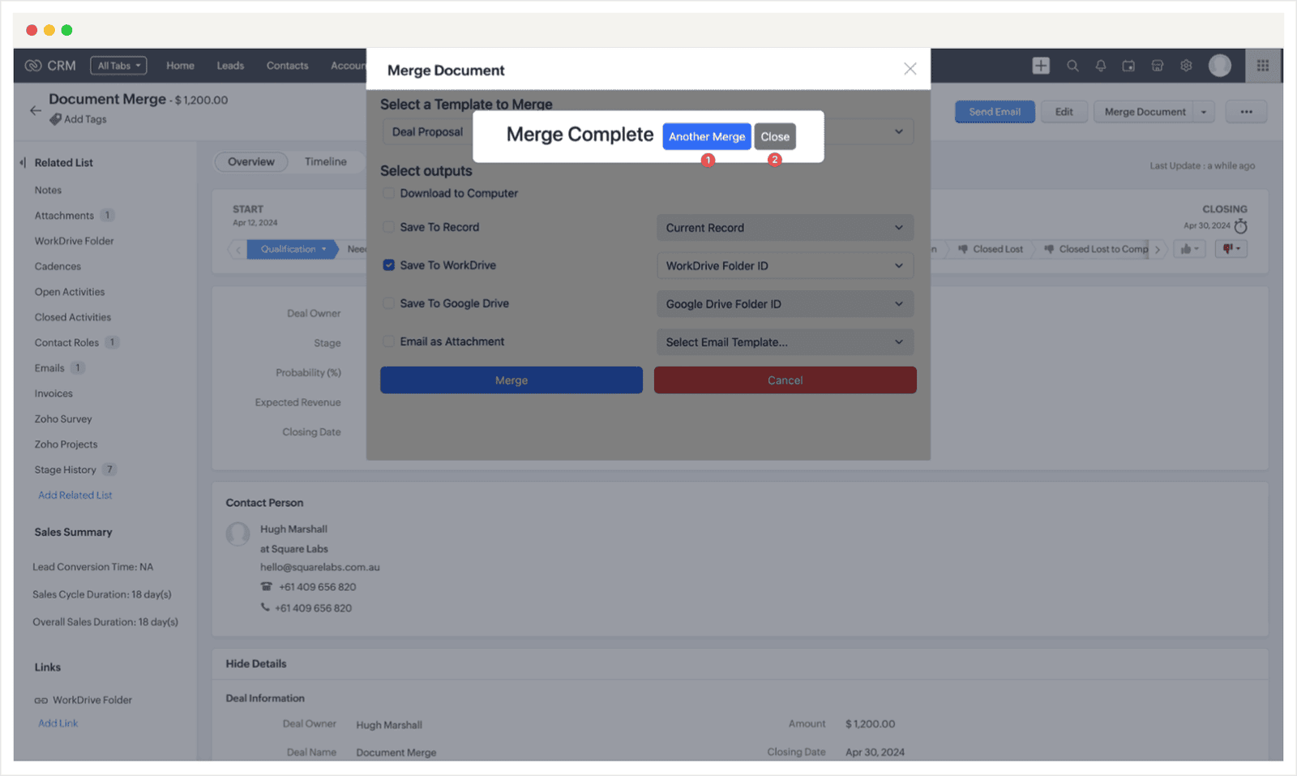The image size is (1297, 776).
Task: Open the Home tab
Action: pos(180,66)
